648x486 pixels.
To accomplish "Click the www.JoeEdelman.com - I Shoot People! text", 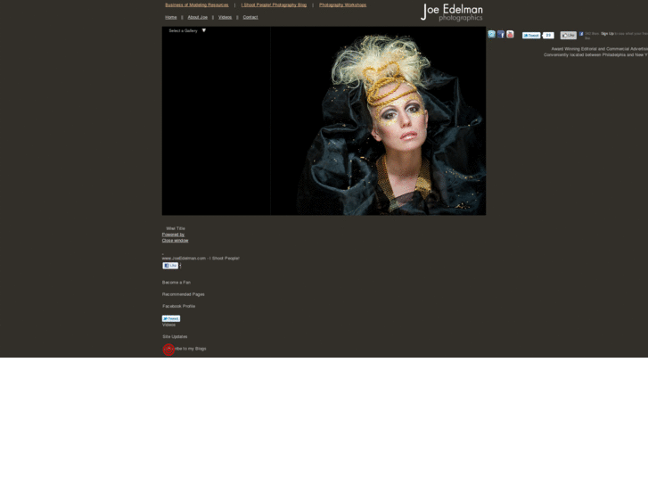I will pos(201,258).
